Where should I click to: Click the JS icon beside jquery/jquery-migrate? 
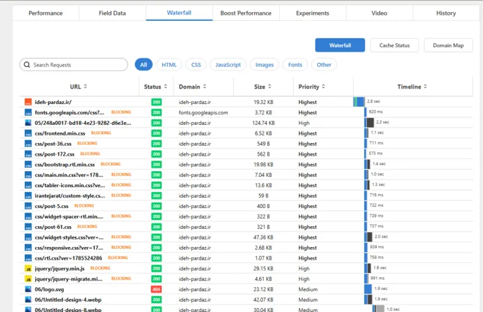[28, 279]
